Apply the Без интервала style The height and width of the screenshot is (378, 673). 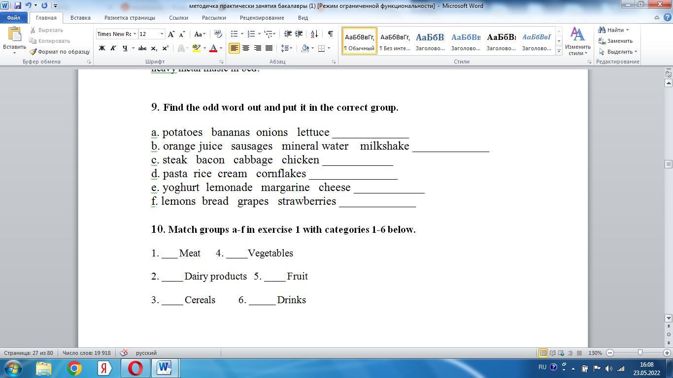pyautogui.click(x=395, y=41)
